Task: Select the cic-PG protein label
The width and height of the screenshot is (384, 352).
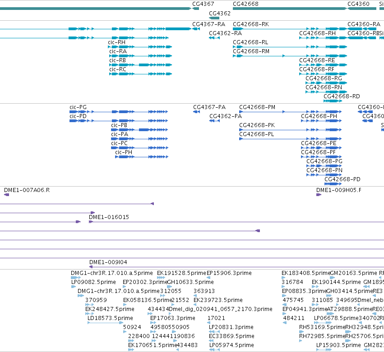Action: [78, 107]
